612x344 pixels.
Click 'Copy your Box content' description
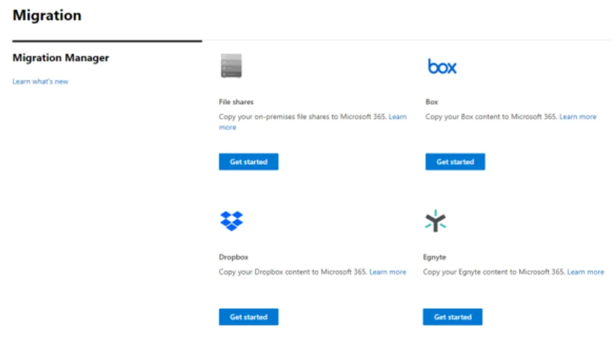(492, 117)
